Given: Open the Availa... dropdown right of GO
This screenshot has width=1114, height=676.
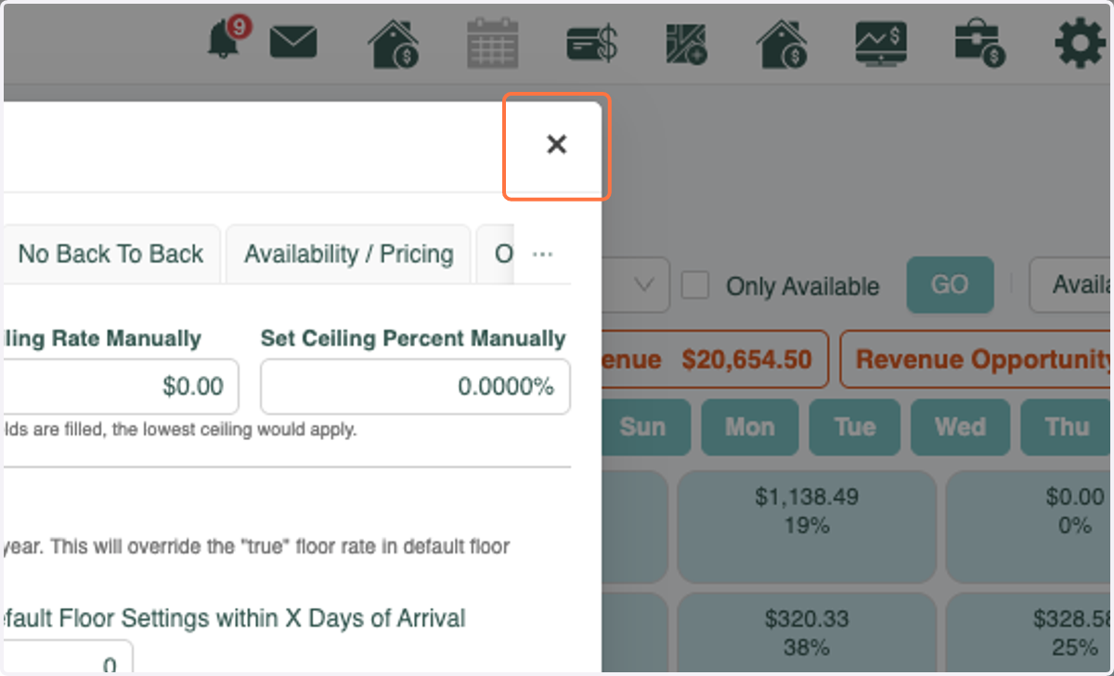Looking at the screenshot, I should pos(1070,284).
